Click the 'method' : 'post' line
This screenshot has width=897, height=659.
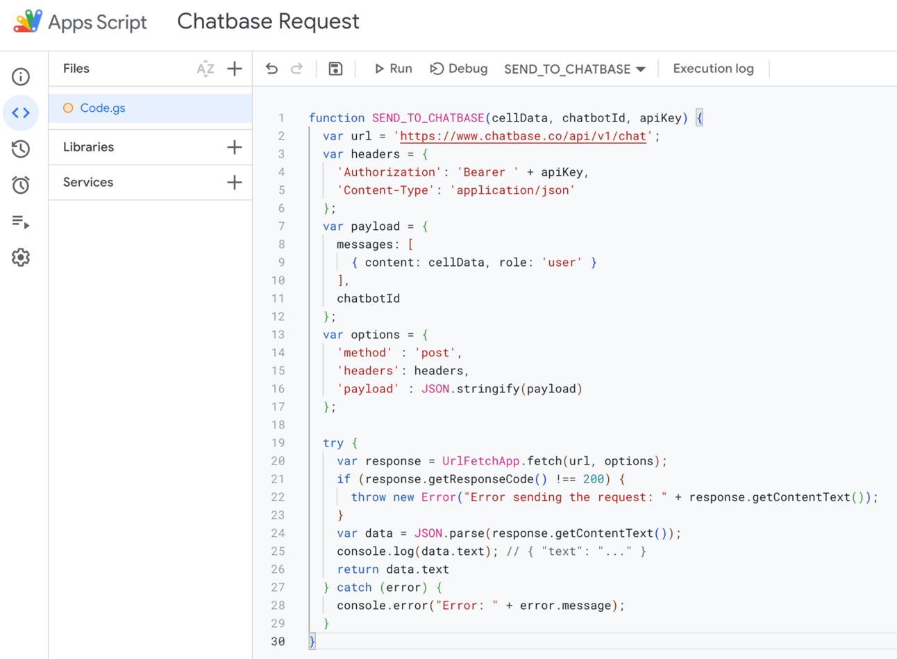(400, 353)
